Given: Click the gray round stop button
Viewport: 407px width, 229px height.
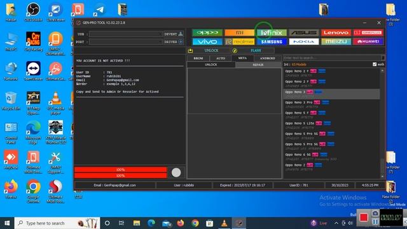Looking at the screenshot, I should point(176,172).
